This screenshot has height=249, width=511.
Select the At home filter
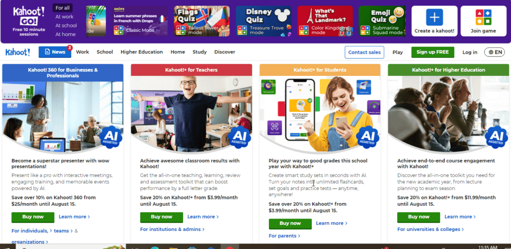[65, 34]
